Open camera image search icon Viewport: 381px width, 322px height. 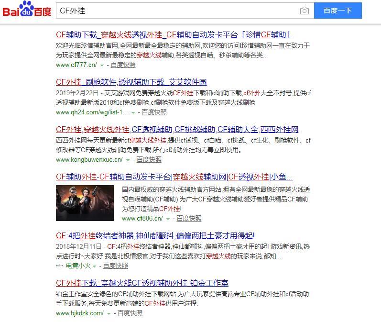click(304, 11)
